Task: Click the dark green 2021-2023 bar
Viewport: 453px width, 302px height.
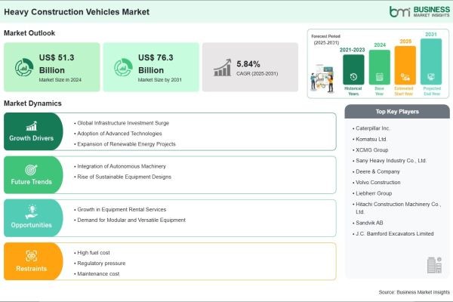Action: tap(353, 69)
